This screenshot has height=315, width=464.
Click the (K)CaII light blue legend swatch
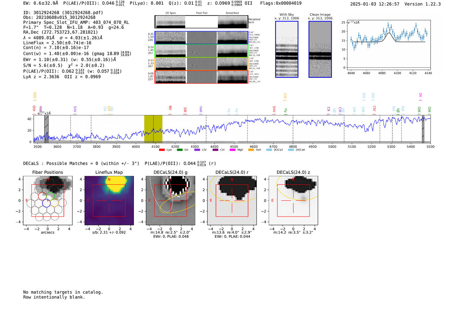click(269, 150)
